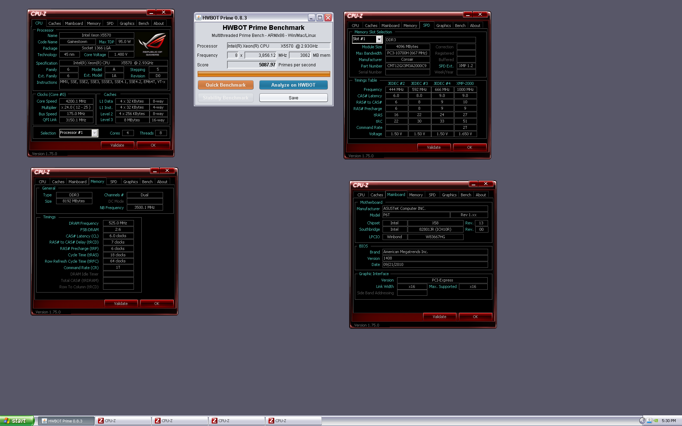Click BIOS Date 09/21/2010

(x=435, y=265)
